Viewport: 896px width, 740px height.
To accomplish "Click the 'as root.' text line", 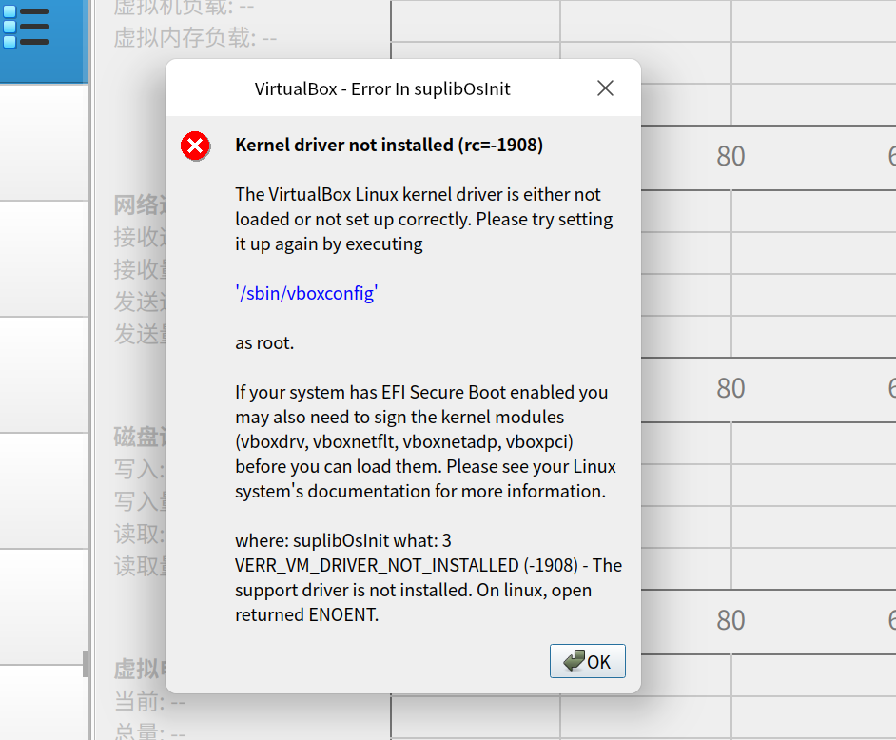I will [264, 342].
